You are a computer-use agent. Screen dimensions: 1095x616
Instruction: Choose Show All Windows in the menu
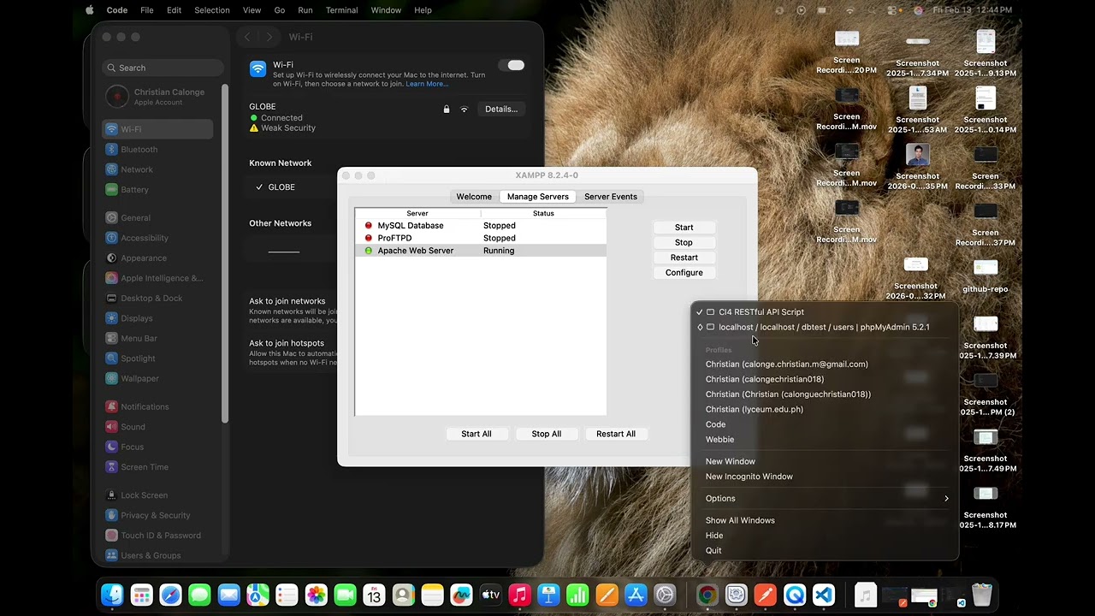(x=826, y=520)
